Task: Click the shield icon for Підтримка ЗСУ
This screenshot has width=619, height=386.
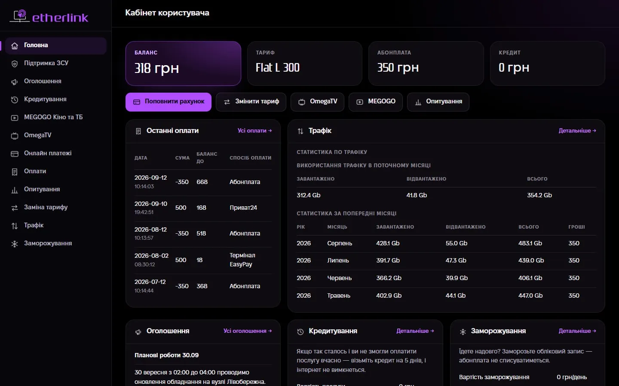Action: [15, 64]
